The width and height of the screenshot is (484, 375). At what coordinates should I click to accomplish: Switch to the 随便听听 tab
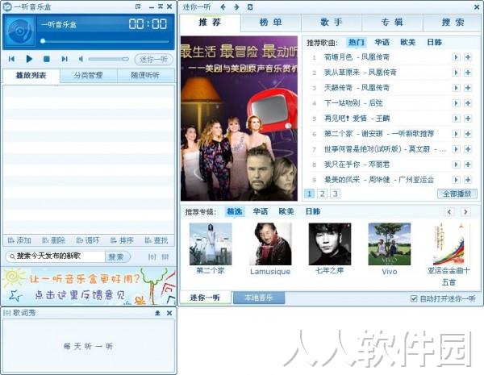pos(145,75)
